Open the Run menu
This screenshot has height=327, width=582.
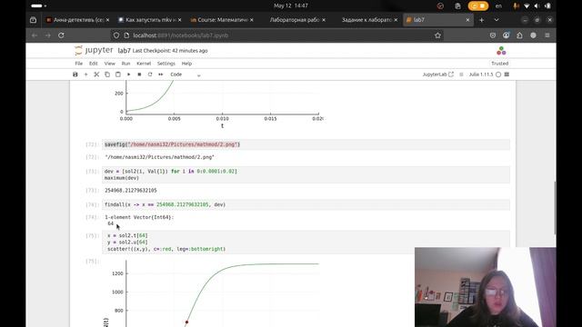tap(125, 64)
